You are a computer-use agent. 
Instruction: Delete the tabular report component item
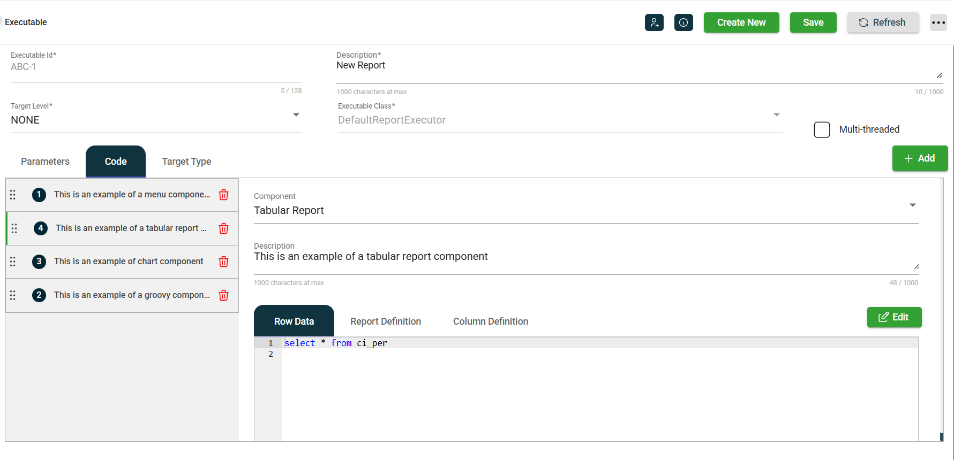[x=224, y=228]
